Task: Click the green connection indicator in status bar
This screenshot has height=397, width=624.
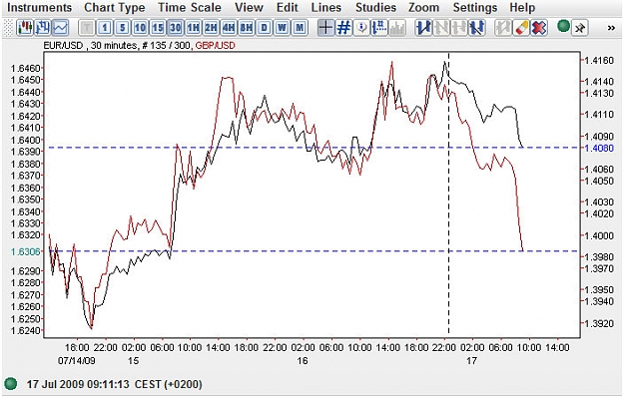Action: [x=10, y=384]
